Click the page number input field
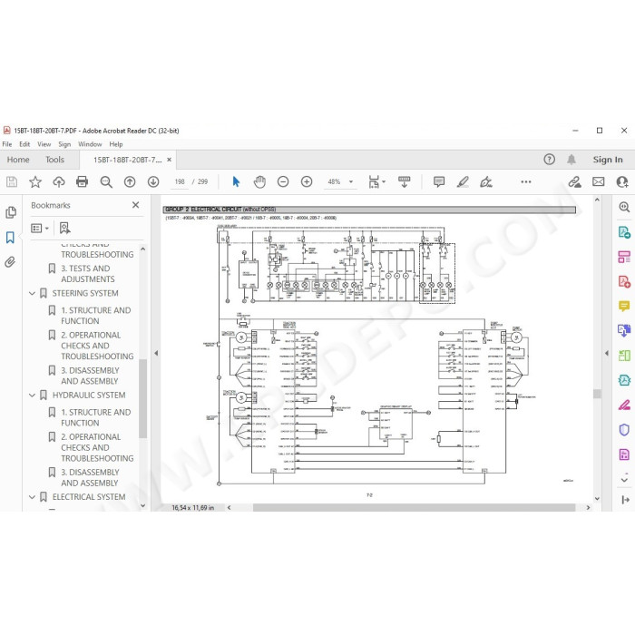Screen dimensions: 635x635 180,181
